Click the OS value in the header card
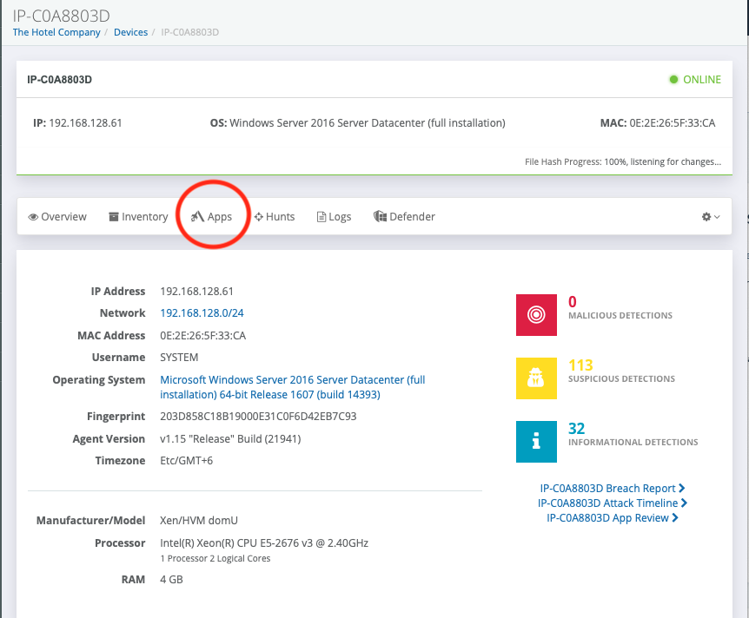This screenshot has width=749, height=618. point(368,123)
